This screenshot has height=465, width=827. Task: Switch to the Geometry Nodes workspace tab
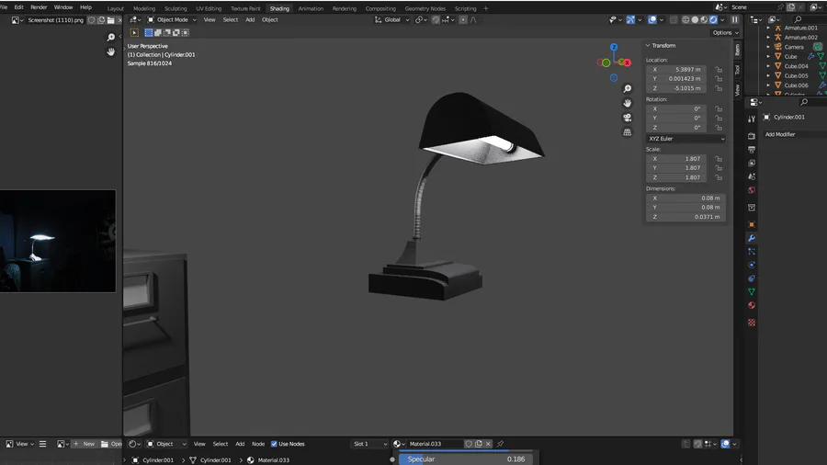[x=425, y=8]
